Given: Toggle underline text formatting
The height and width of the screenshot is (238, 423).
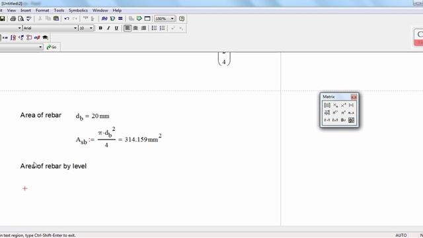Looking at the screenshot, I should (x=116, y=28).
